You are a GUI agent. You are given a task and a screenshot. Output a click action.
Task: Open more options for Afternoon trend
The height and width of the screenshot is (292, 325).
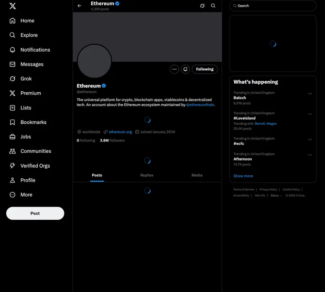pos(310,155)
